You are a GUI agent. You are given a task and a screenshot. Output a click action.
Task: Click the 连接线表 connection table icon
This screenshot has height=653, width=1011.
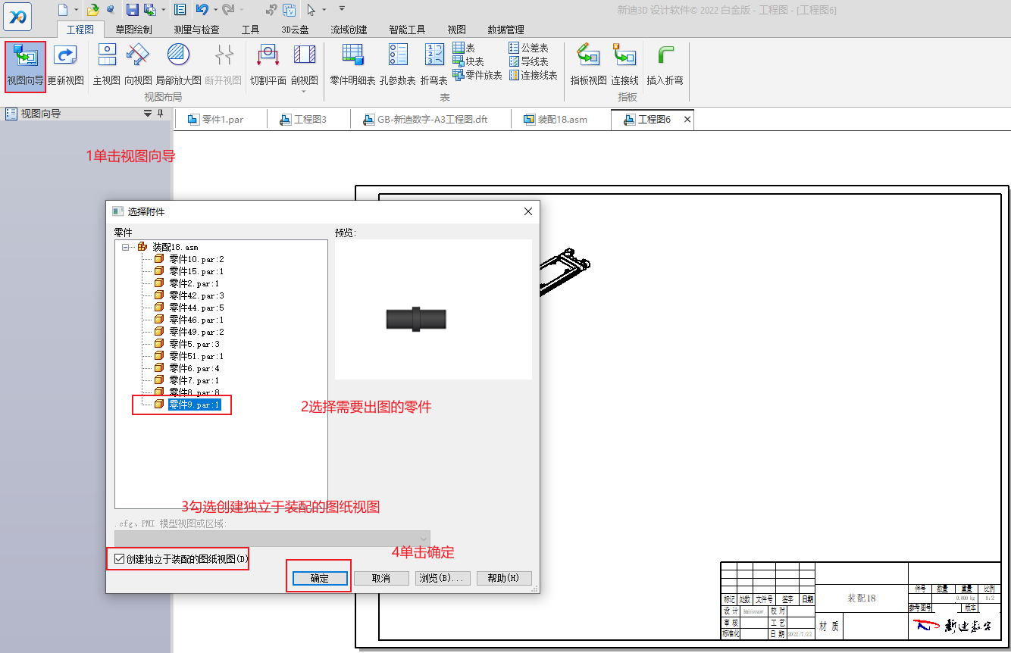pos(515,75)
